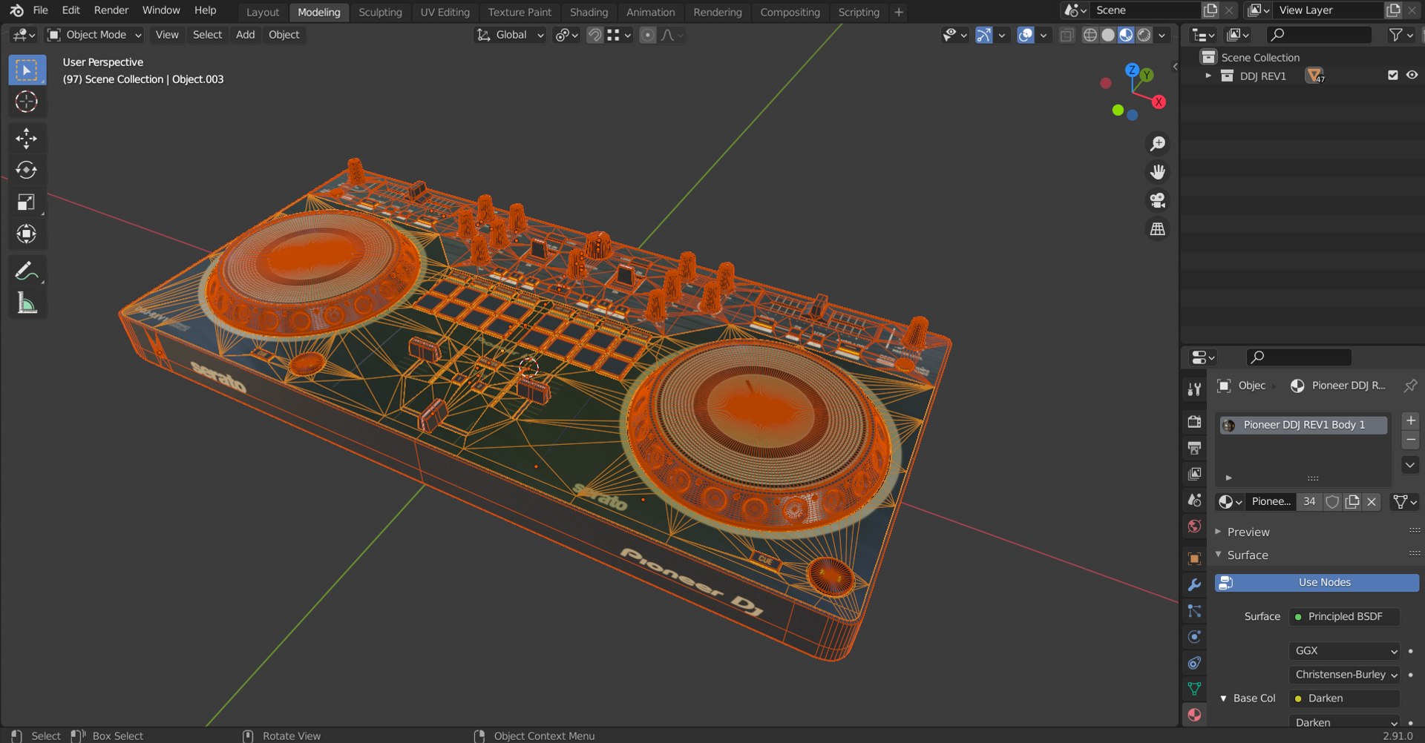The height and width of the screenshot is (743, 1425).
Task: Switch to Sculpting workspace tab
Action: point(380,13)
